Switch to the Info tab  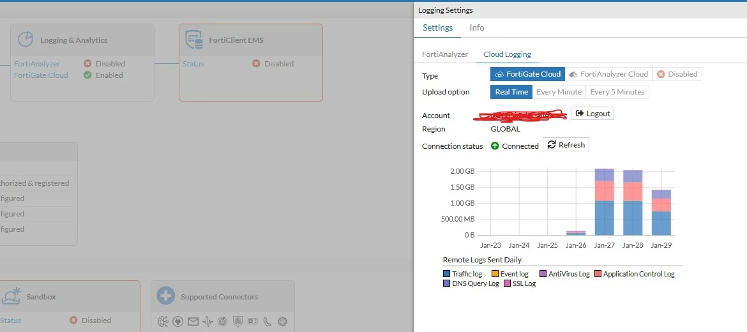(x=477, y=27)
